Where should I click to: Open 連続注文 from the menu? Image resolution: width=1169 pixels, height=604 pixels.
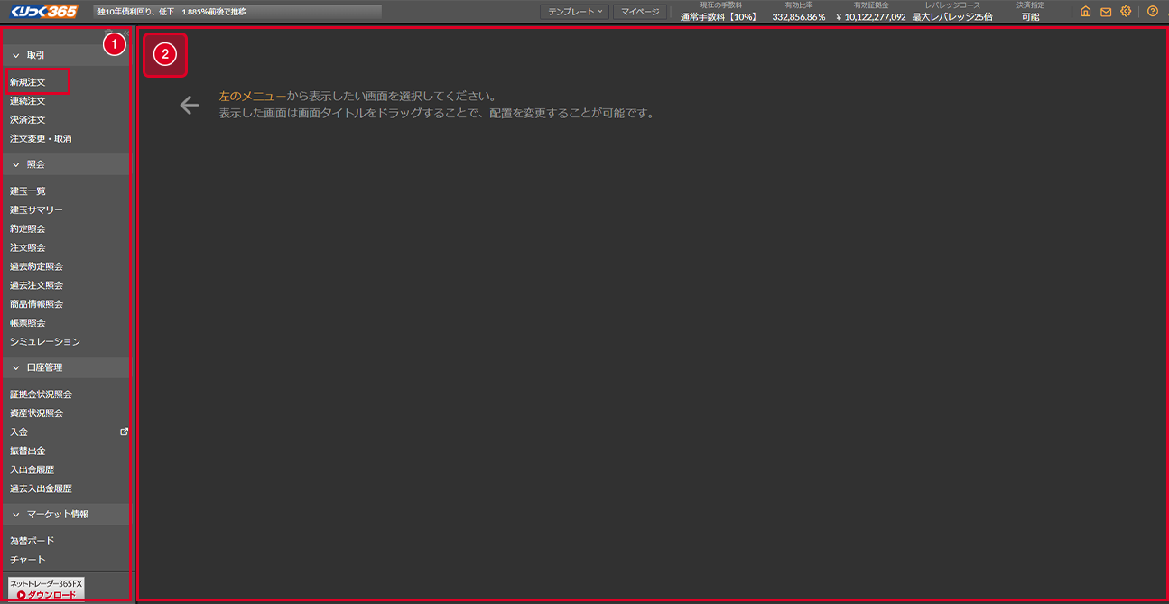[28, 101]
